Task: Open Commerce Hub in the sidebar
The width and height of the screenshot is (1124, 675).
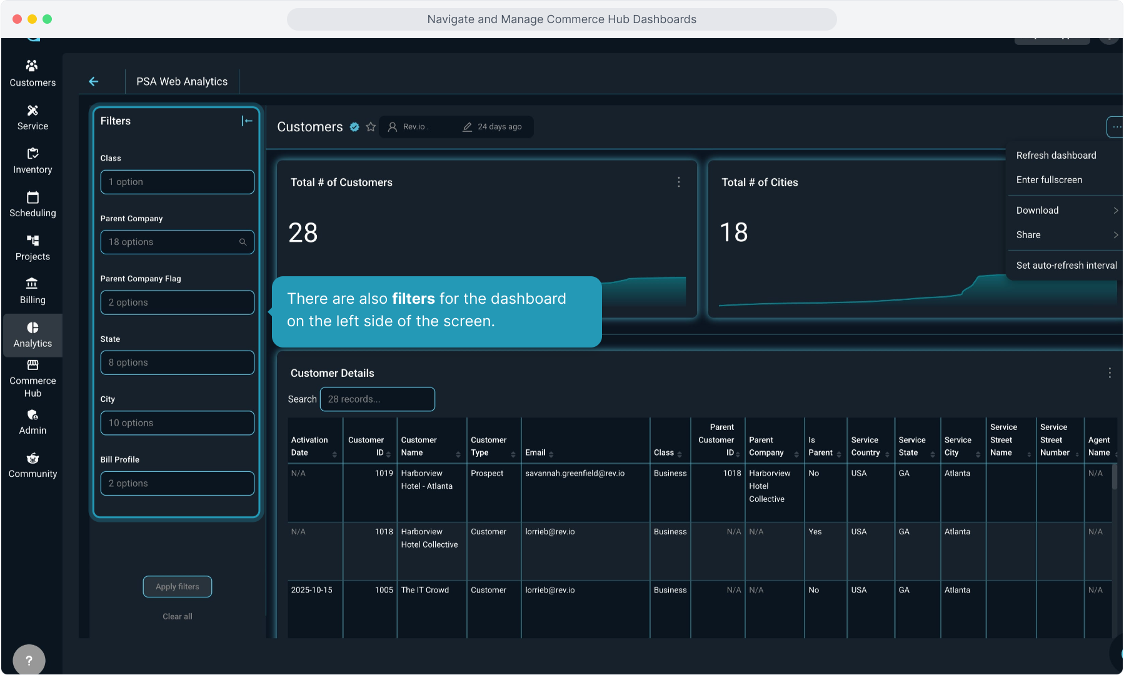Action: pyautogui.click(x=33, y=378)
